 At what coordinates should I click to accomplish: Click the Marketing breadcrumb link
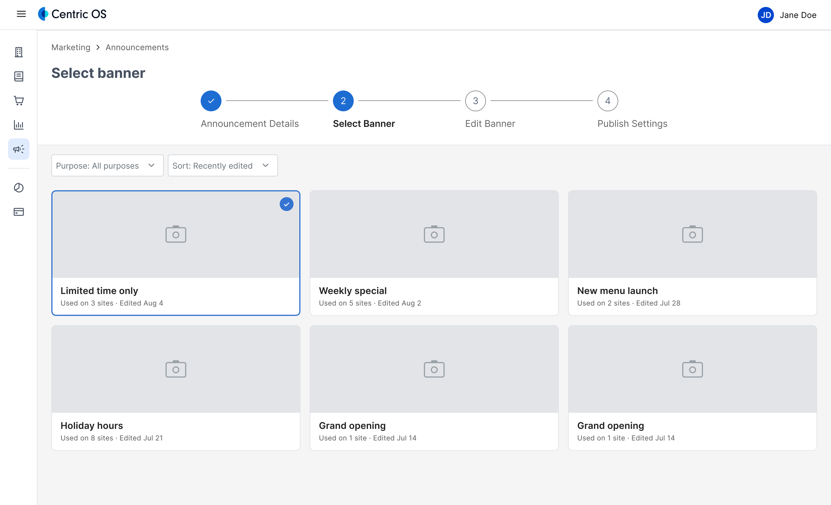[71, 47]
